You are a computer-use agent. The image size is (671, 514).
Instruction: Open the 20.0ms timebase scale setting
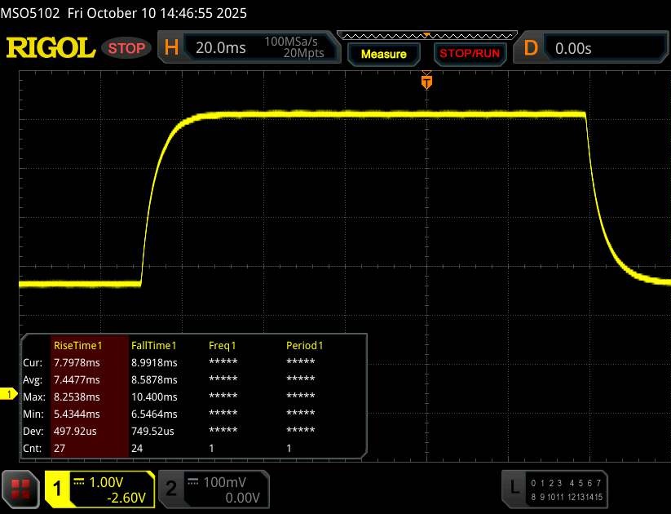tap(221, 48)
